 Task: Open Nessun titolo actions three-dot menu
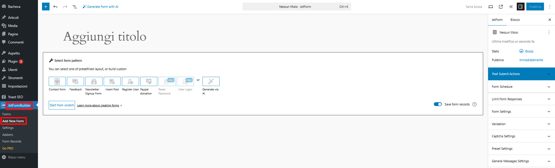[549, 32]
